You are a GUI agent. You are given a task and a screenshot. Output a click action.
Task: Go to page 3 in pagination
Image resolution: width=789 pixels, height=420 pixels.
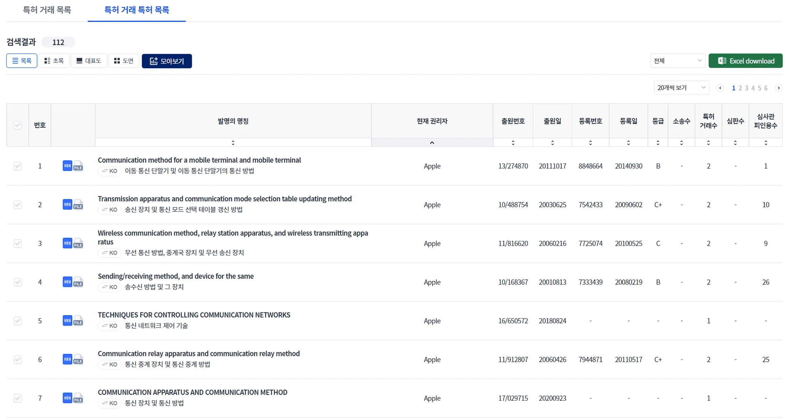(x=747, y=88)
